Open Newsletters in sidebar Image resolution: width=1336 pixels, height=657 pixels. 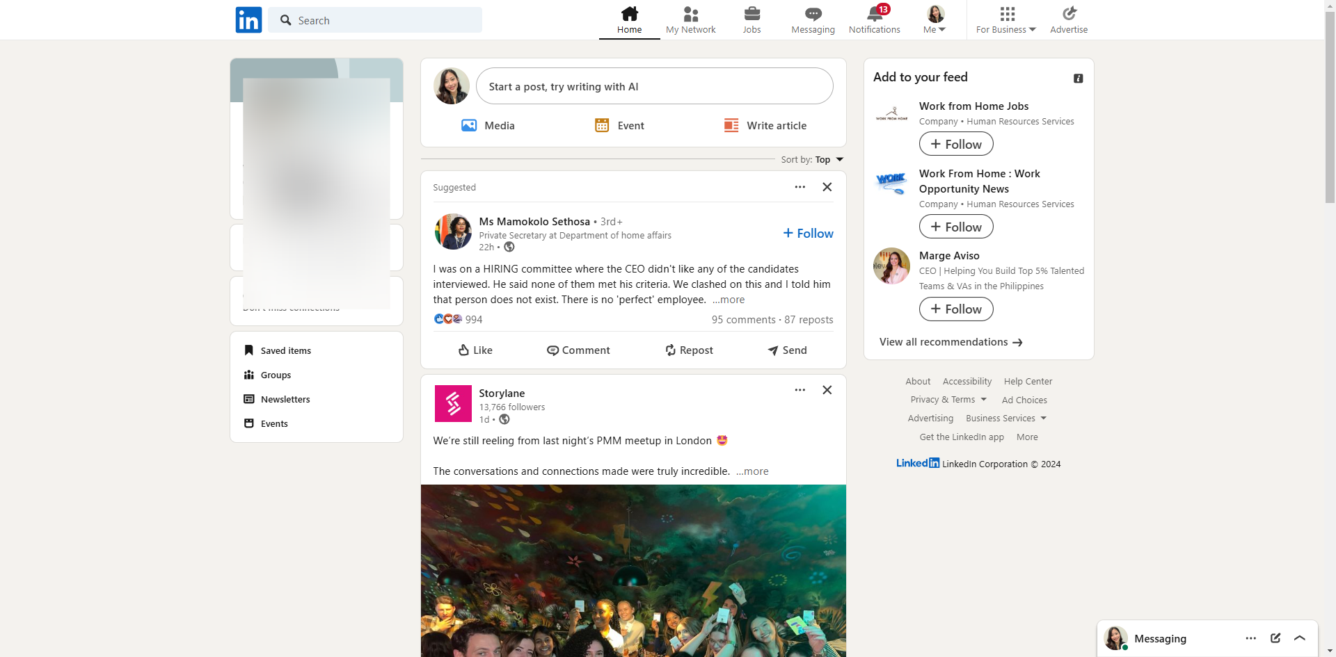(x=277, y=399)
